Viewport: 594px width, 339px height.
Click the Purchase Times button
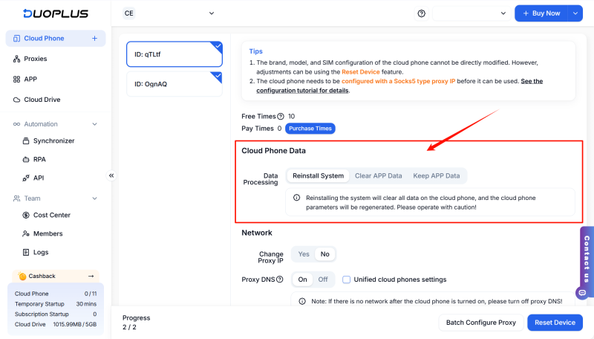coord(310,129)
